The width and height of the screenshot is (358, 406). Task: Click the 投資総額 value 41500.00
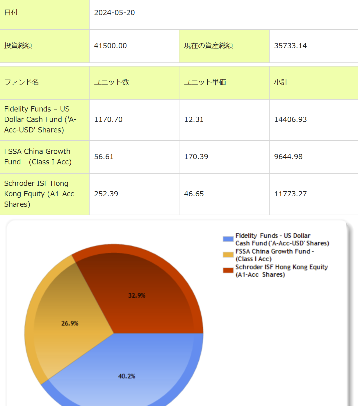pos(111,46)
